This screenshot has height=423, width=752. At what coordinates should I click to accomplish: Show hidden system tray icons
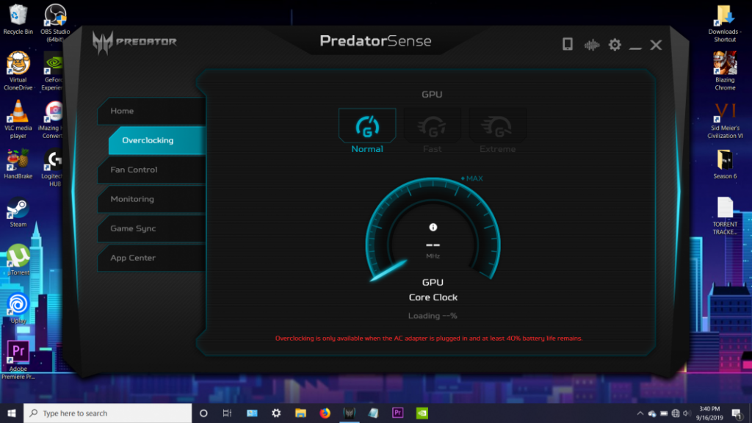click(640, 413)
